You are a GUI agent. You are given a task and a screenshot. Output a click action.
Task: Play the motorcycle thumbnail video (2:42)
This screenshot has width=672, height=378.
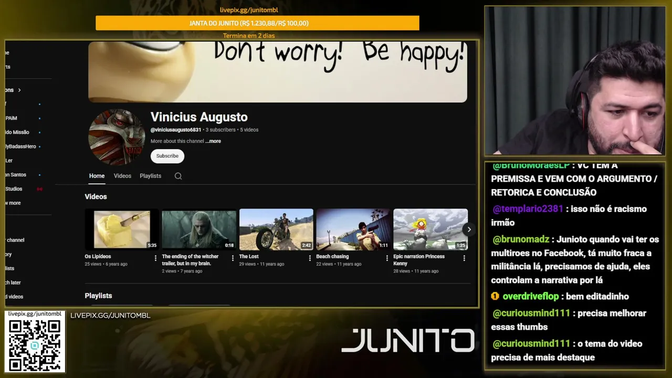click(276, 229)
